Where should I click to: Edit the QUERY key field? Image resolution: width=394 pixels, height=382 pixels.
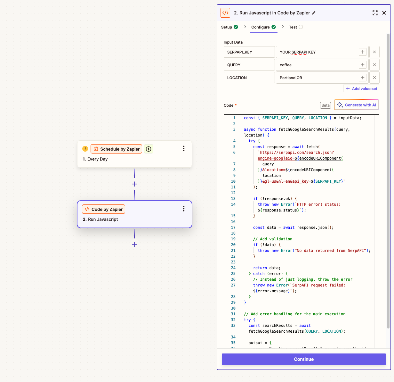coord(249,65)
